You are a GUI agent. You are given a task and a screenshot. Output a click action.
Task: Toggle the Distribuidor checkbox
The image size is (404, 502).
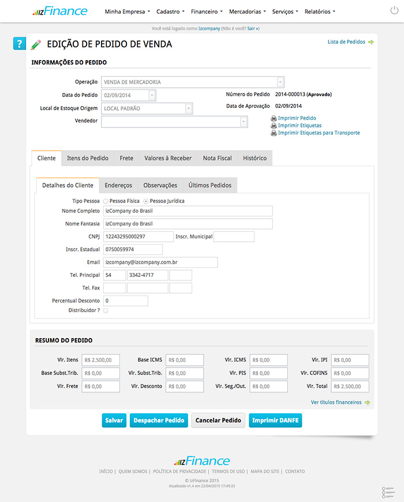106,310
